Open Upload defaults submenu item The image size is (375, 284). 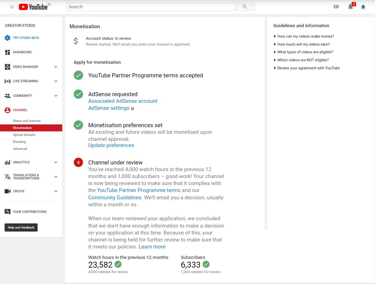click(24, 135)
